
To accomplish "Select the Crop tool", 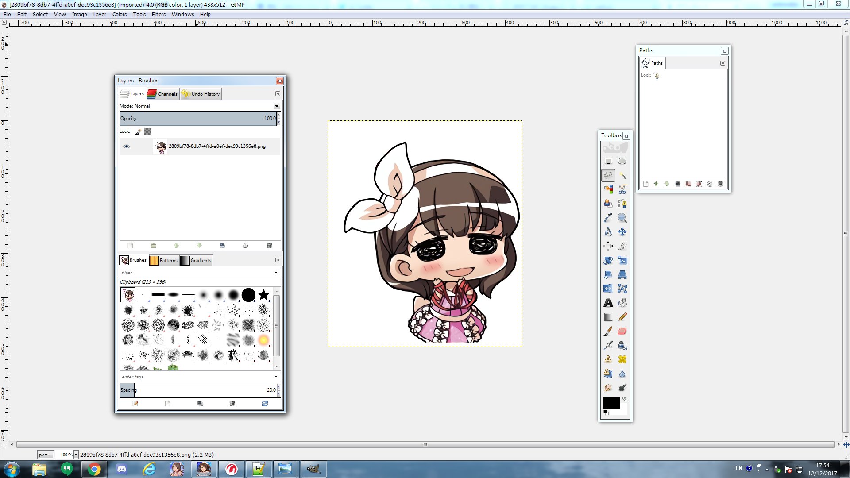I will (x=622, y=246).
